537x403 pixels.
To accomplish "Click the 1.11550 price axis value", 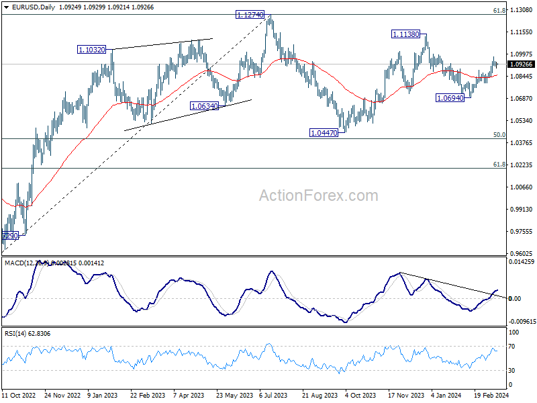I will click(x=522, y=32).
